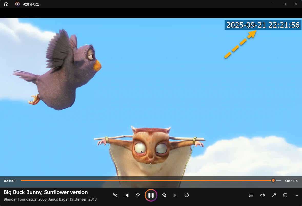Pause the video playback

[151, 195]
